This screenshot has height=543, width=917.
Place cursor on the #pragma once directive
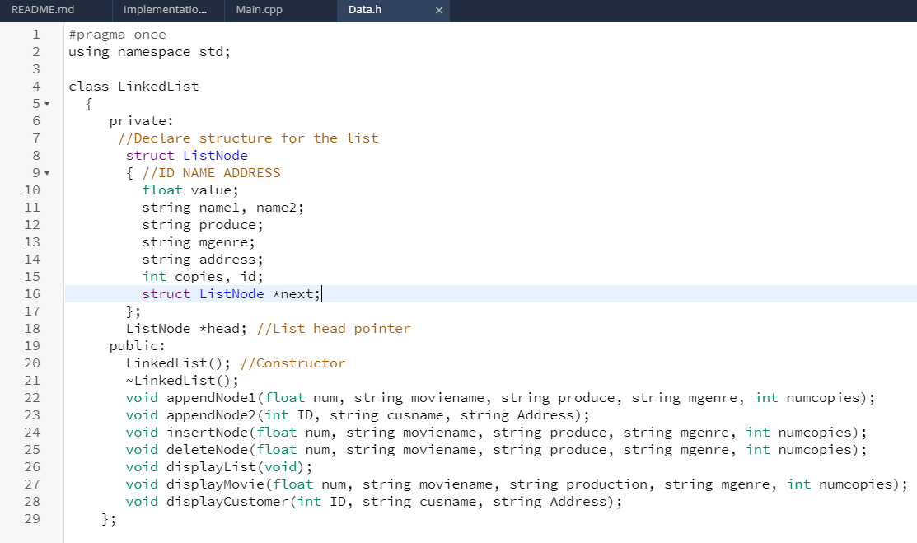pyautogui.click(x=115, y=34)
